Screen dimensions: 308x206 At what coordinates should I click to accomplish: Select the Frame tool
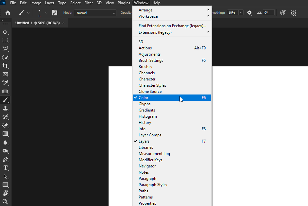coord(5,74)
